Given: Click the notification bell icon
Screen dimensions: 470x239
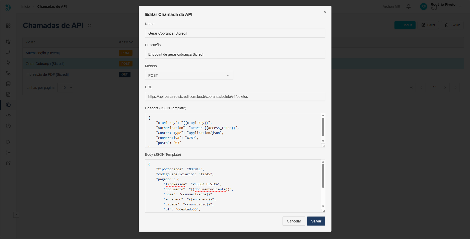Looking at the screenshot, I should click(x=408, y=7).
